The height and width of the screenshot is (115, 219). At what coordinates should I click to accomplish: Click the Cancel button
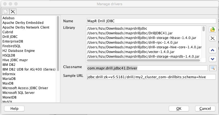point(205,109)
